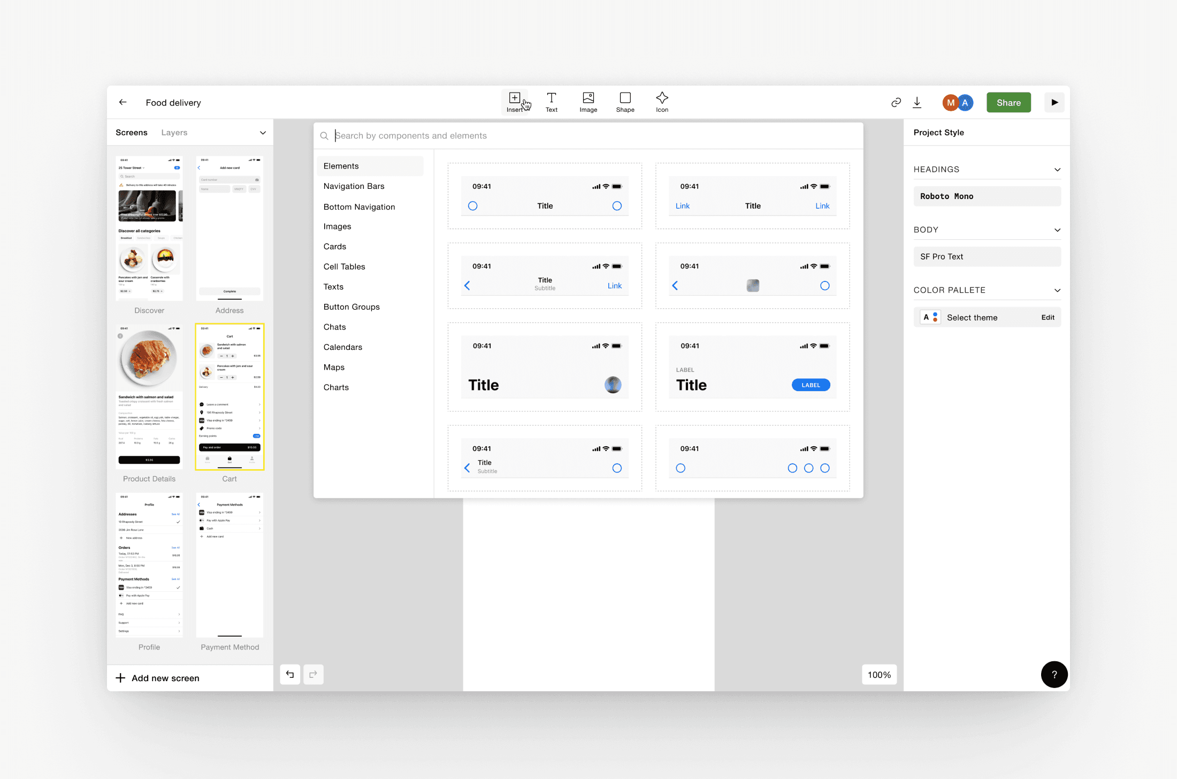Open the Discover screen thumbnail
The image size is (1177, 779).
[149, 228]
